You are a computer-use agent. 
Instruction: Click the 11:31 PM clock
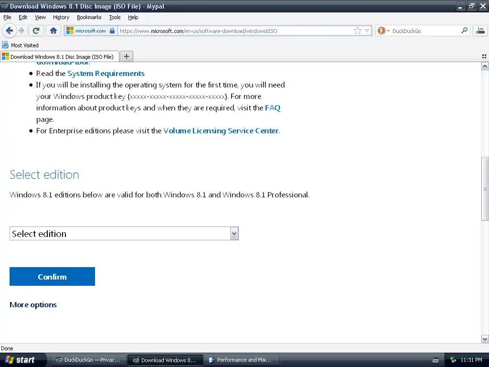tap(471, 360)
